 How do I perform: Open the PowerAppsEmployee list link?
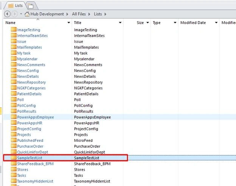36,117
